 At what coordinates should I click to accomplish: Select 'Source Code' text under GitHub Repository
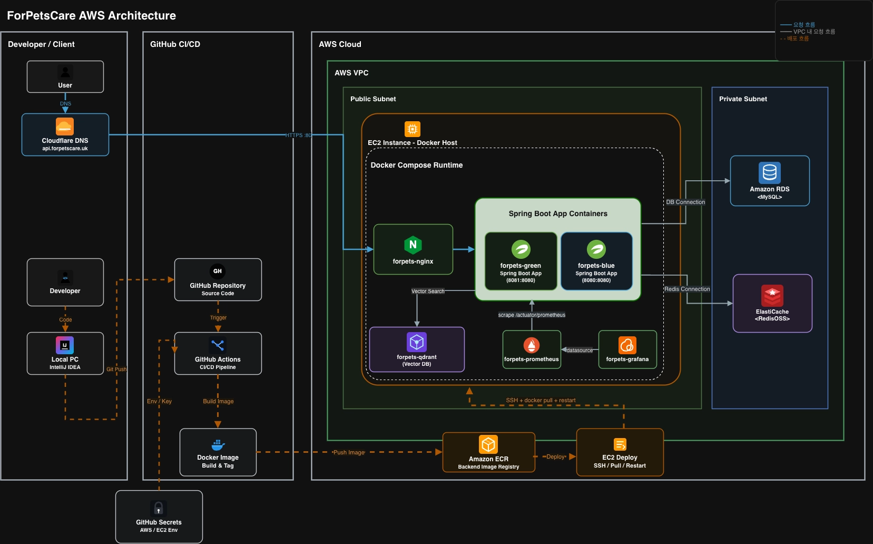[x=218, y=294]
